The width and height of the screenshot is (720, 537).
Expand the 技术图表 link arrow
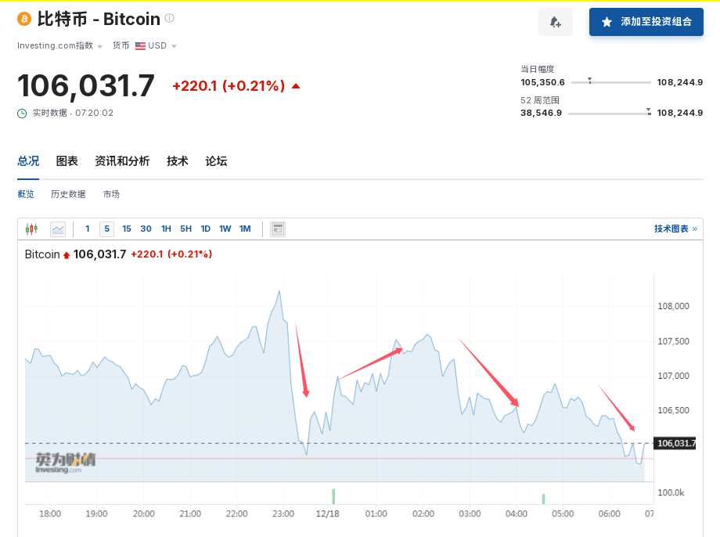tap(694, 229)
